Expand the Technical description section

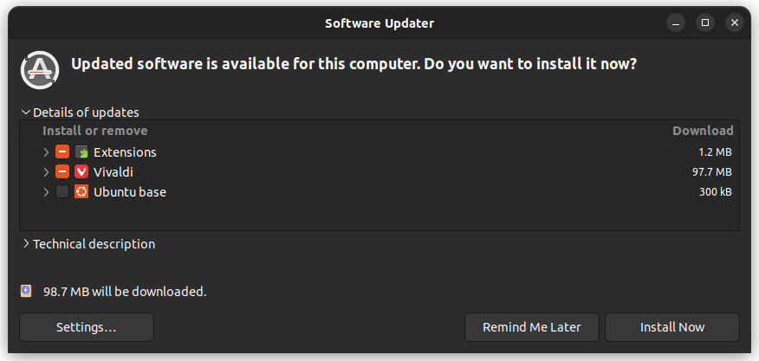tap(88, 244)
